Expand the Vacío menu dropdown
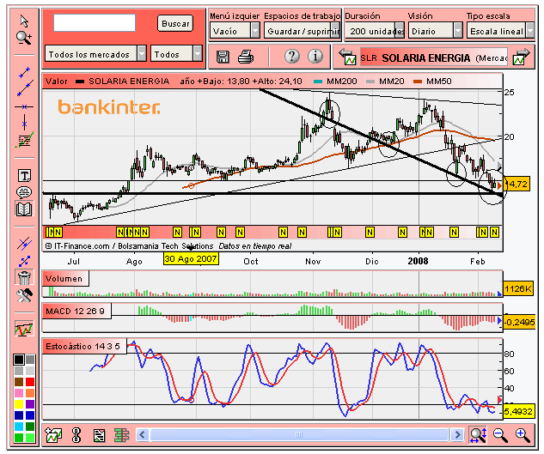Screen dimensions: 544x454 pos(235,31)
